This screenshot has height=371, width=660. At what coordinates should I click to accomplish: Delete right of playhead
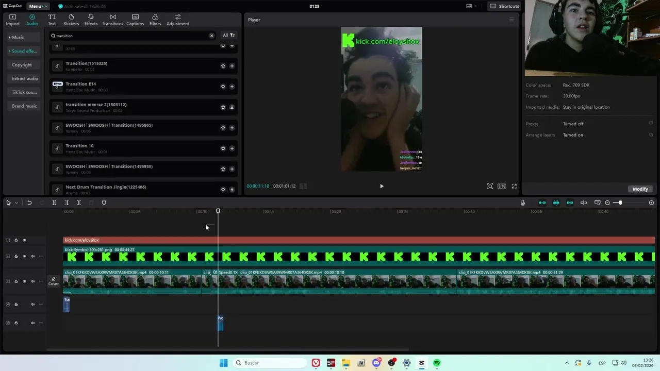79,203
